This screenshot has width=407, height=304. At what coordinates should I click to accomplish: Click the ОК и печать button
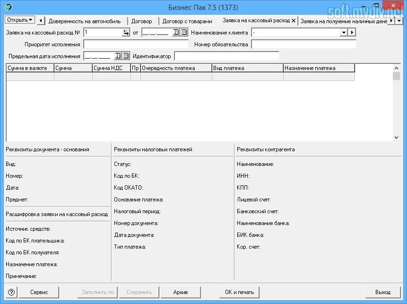click(239, 292)
